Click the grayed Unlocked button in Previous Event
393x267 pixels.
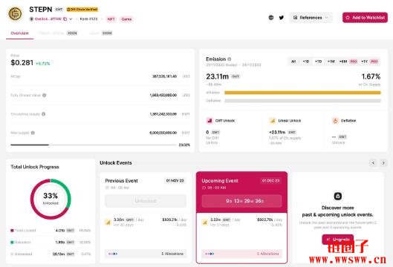[x=146, y=201]
